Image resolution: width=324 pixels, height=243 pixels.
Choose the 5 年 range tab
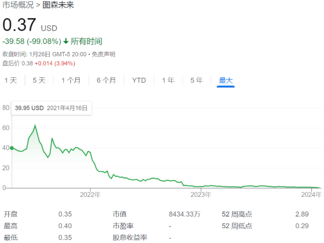[197, 81]
